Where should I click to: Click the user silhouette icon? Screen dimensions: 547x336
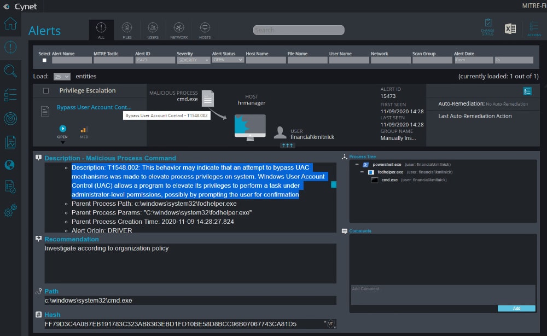tap(280, 132)
